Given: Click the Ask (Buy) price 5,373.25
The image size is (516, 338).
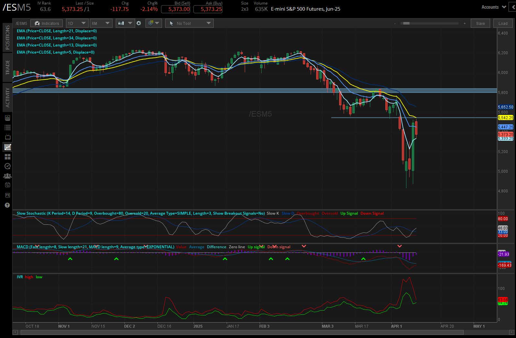Looking at the screenshot, I should point(208,9).
